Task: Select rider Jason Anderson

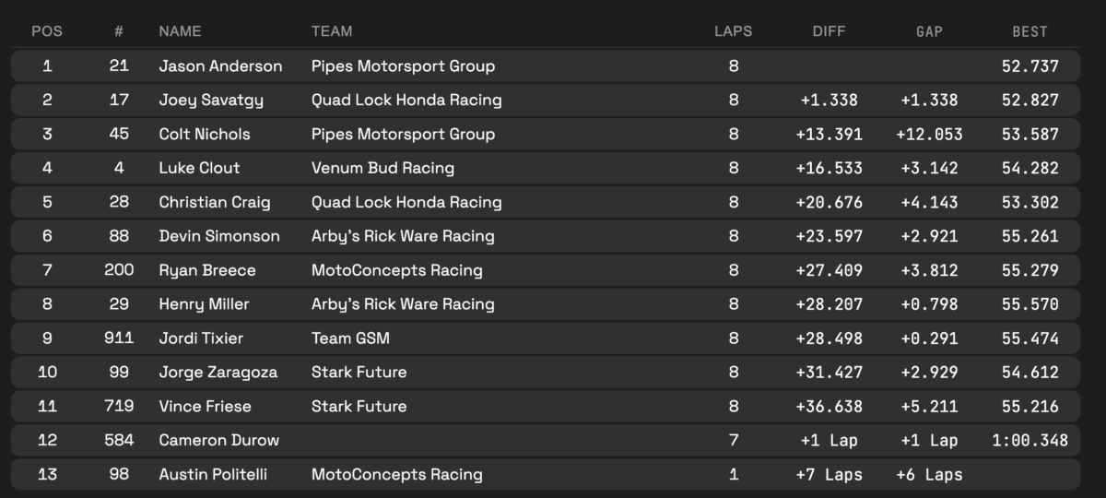Action: coord(220,66)
